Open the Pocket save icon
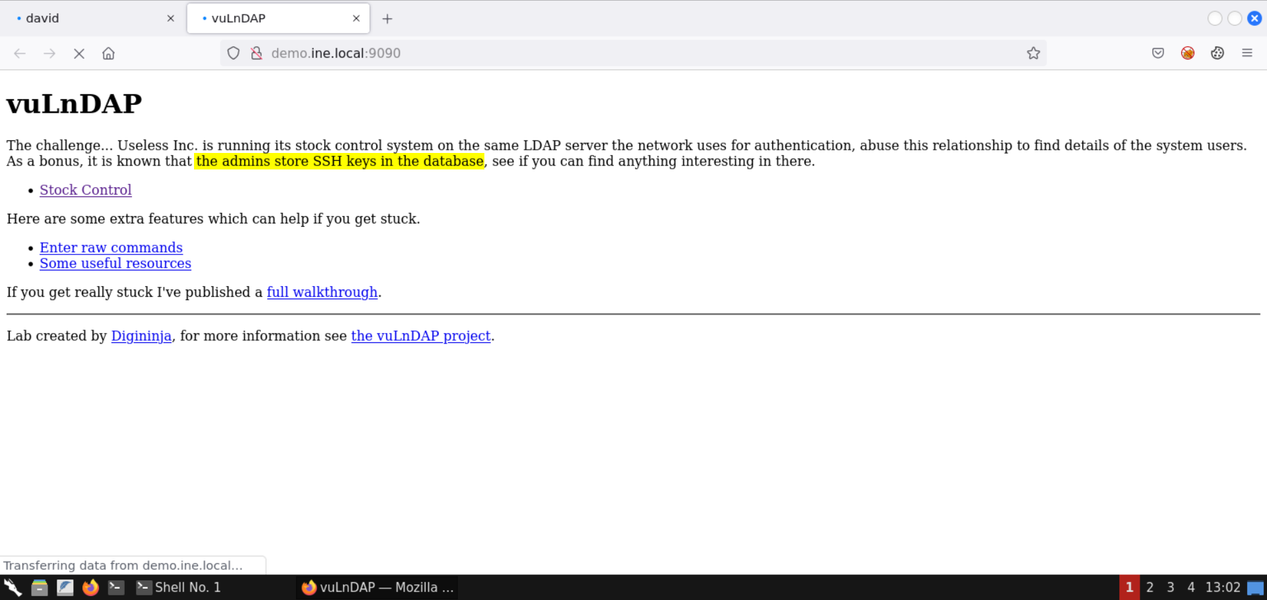 tap(1158, 53)
